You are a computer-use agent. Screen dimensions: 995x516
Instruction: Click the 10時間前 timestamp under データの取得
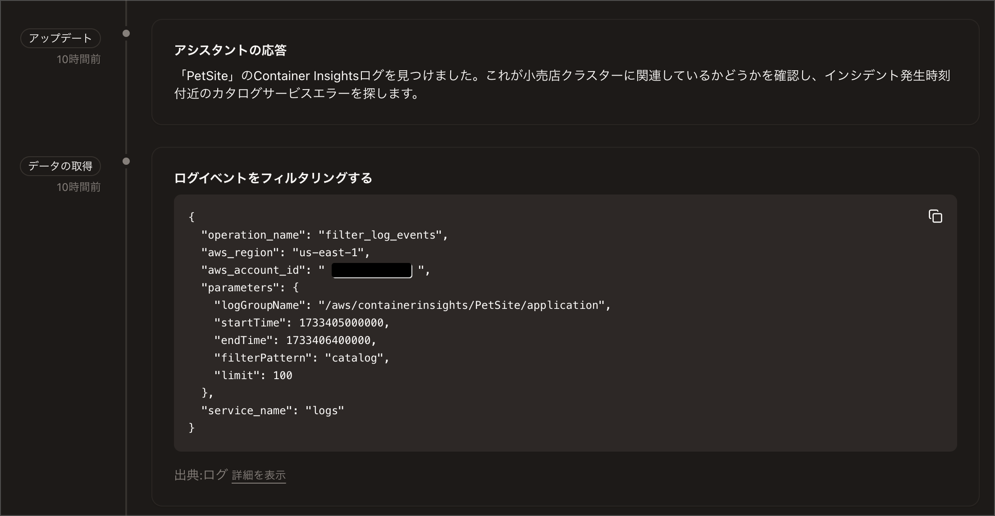pos(79,186)
